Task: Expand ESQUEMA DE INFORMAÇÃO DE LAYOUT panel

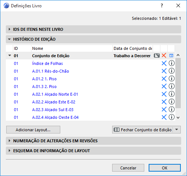Action: point(93,151)
